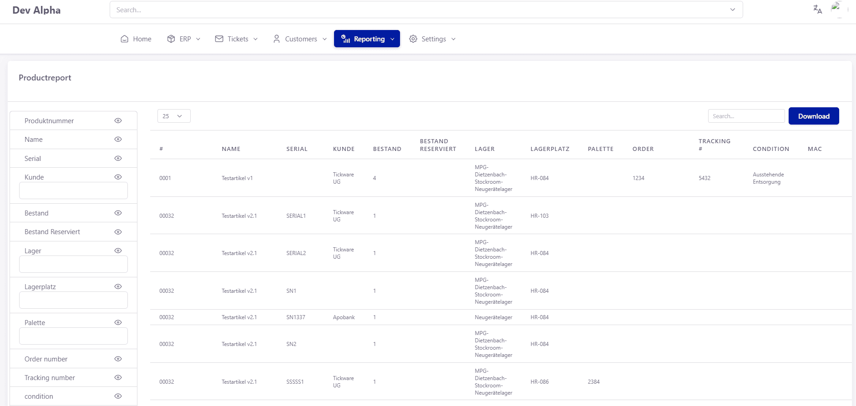Open the 25 rows-per-page dropdown
Image resolution: width=856 pixels, height=406 pixels.
click(x=174, y=116)
